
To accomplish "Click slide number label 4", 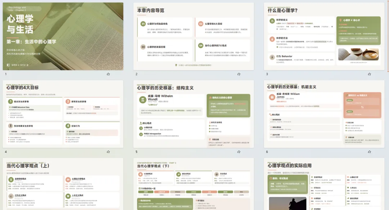I will 6,152.
